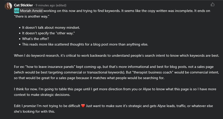Viewport: 223px width, 119px height.
Task: Click the red heart emoji
Action: pyautogui.click(x=83, y=106)
